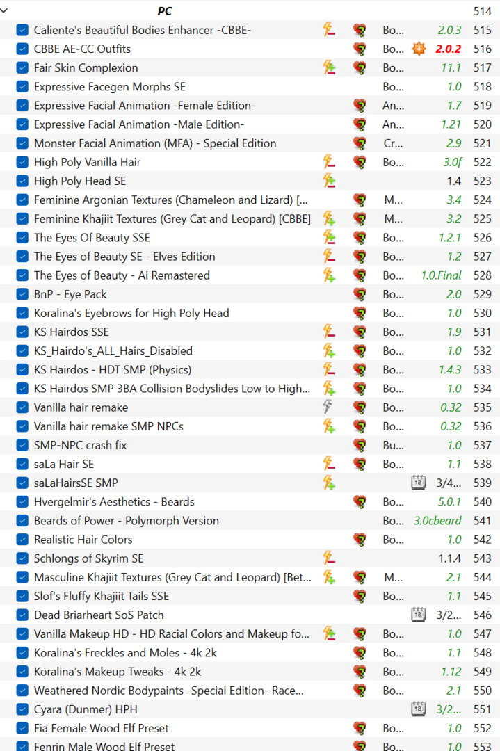Select Hvergelmir's Aesthetics - Beards mod name
This screenshot has width=500, height=751.
click(114, 502)
